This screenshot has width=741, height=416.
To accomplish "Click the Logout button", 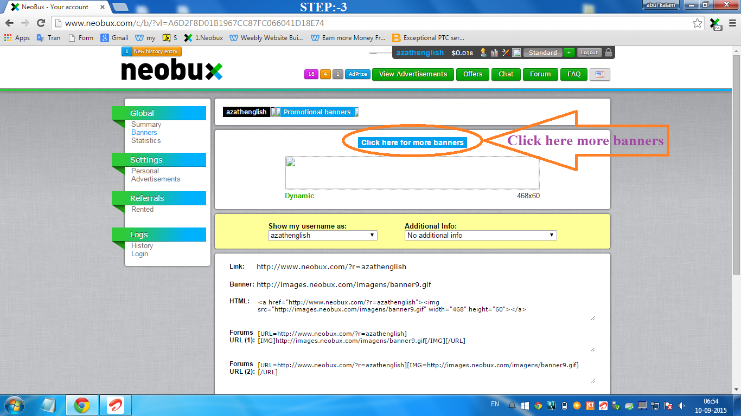I will pos(589,53).
